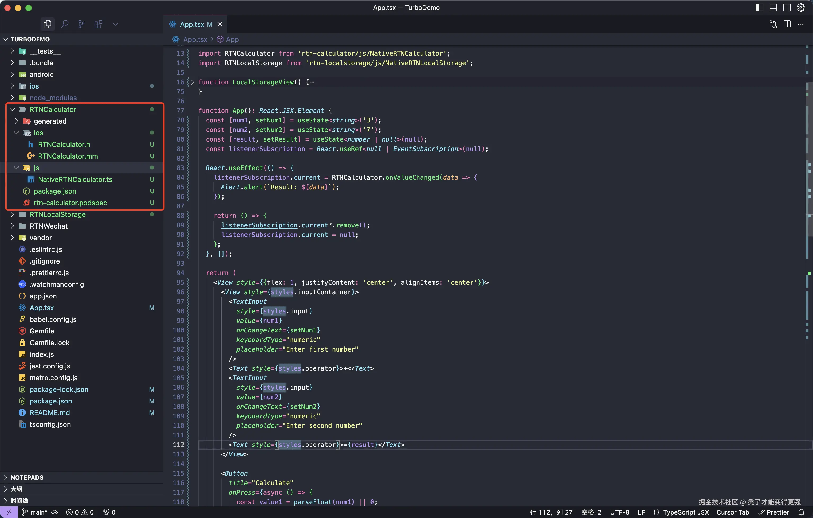The height and width of the screenshot is (518, 813).
Task: Unfold the LocalStorageView function at line 16
Action: [192, 82]
